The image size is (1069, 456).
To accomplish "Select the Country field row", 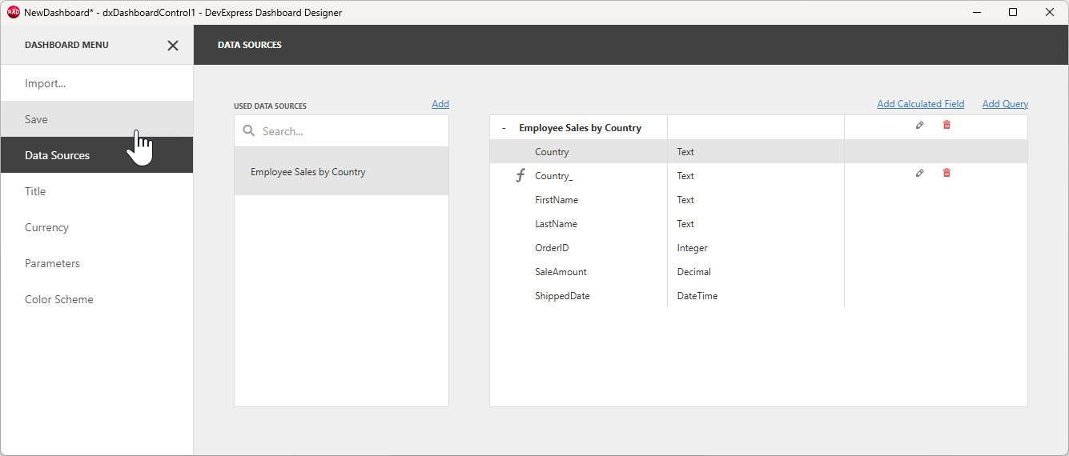I will click(758, 152).
